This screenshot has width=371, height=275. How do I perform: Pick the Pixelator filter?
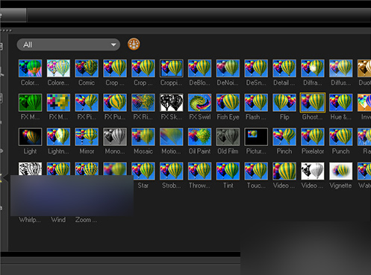coord(313,137)
